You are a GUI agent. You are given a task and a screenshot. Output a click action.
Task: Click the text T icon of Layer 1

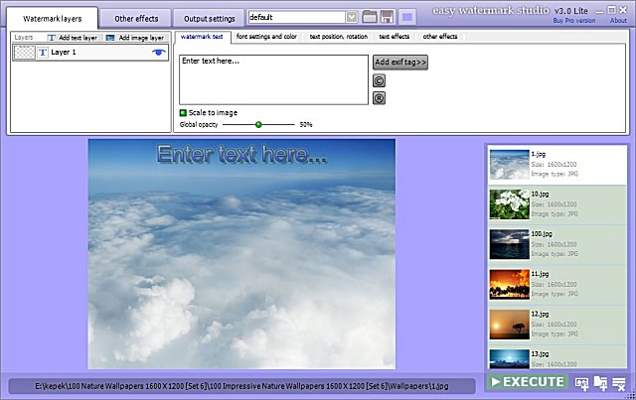tap(43, 53)
